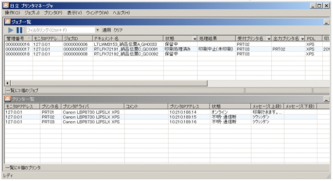Open the 状態 column filter dropdown in job list
Viewport: 333px width, 181px height.
click(194, 38)
